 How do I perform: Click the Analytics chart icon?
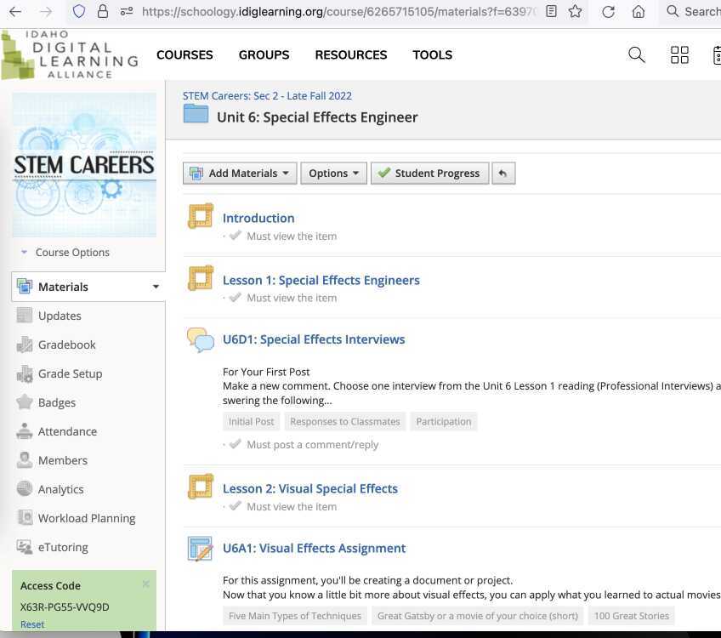coord(25,489)
